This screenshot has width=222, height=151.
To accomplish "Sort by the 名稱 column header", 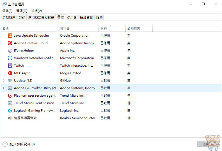I will coord(29,28).
